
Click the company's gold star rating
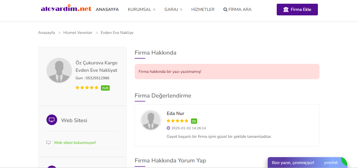[x=87, y=88]
